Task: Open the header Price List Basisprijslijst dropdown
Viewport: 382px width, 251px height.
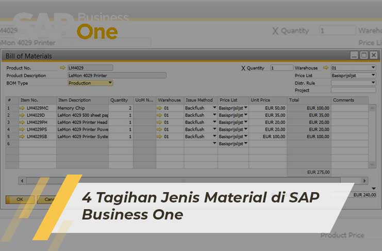Action: [373, 75]
